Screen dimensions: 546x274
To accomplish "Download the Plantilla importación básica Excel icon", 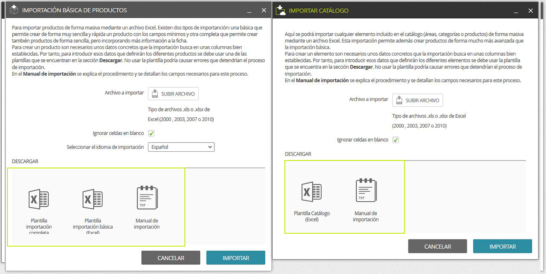I will click(92, 199).
